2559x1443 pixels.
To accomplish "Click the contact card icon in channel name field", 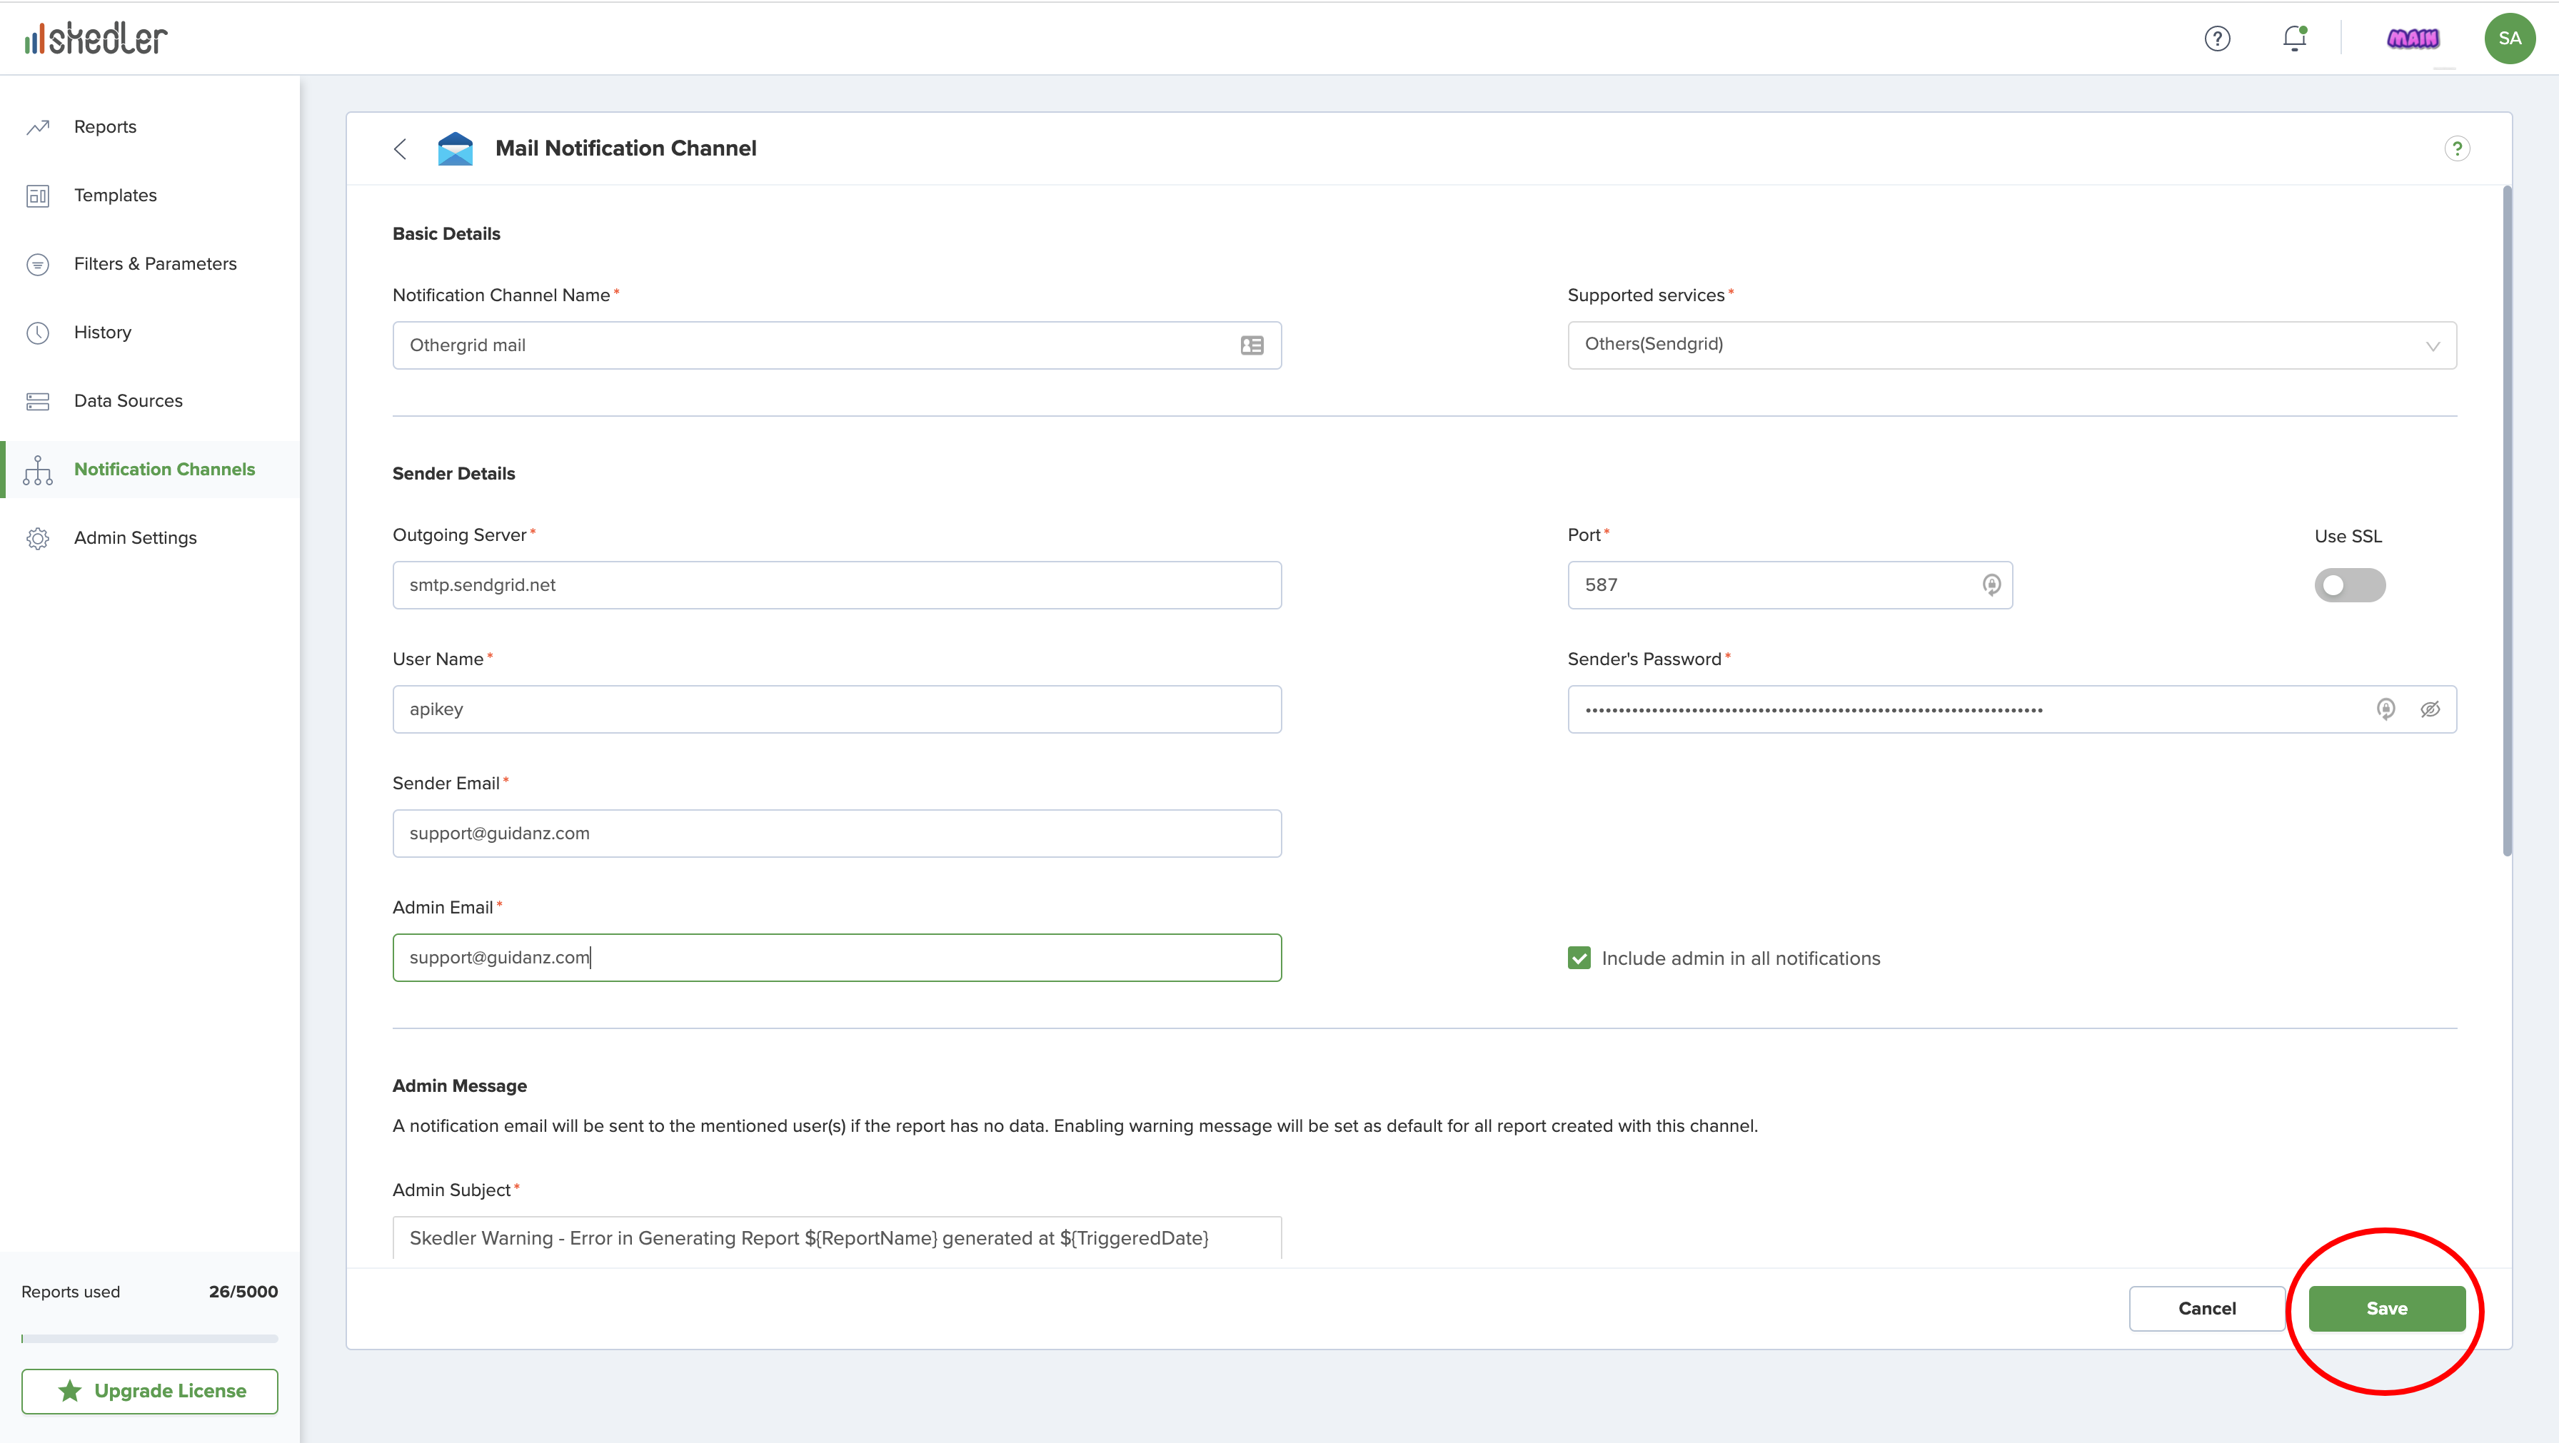I will [1252, 345].
